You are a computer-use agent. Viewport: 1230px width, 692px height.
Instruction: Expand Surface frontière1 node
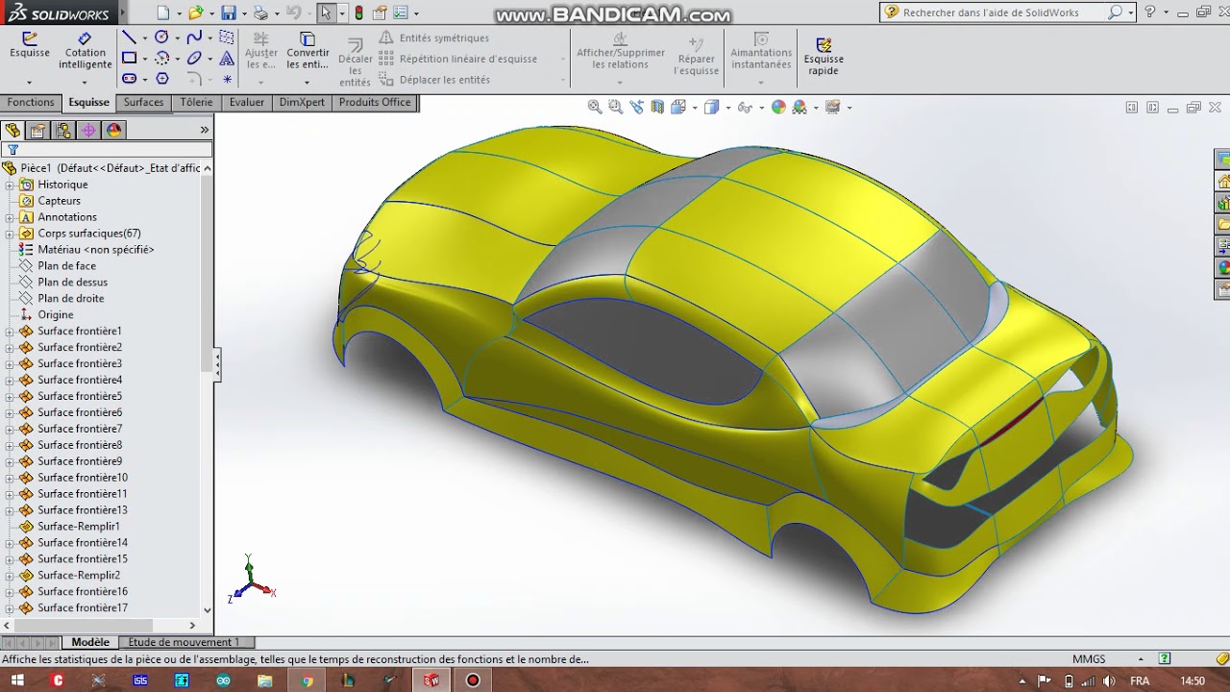pos(10,332)
